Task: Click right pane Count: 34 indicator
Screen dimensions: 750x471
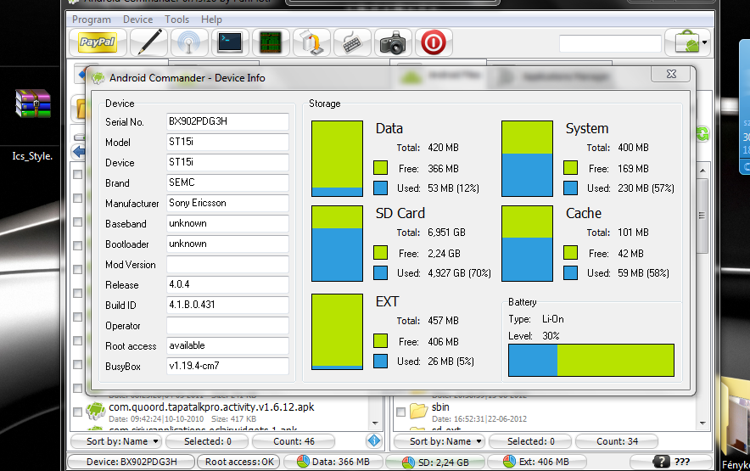Action: click(x=617, y=441)
